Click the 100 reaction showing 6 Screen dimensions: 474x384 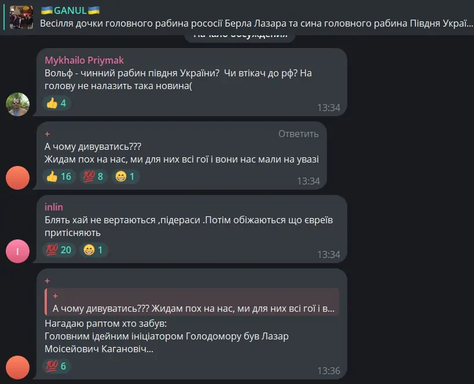(x=57, y=366)
